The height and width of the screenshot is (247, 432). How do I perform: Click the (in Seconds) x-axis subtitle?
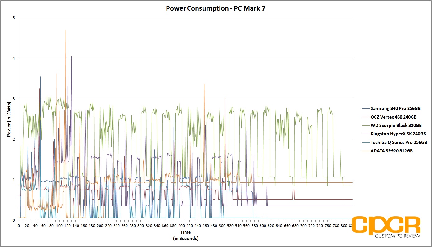186,238
